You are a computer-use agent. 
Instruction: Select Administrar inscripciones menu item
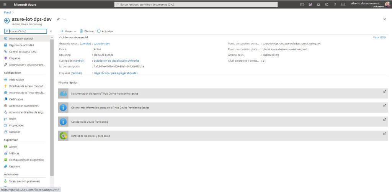(x=23, y=106)
